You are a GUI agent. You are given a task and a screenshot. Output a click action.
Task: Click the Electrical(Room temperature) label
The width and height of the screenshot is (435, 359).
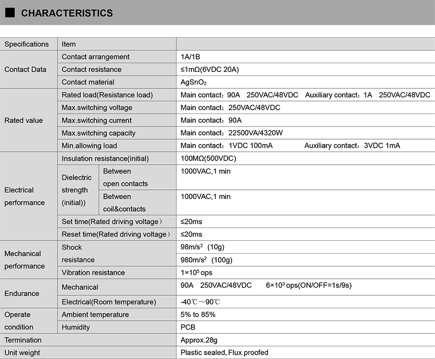tap(109, 302)
